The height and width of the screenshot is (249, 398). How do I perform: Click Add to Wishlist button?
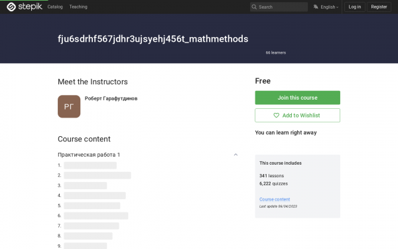click(x=297, y=116)
